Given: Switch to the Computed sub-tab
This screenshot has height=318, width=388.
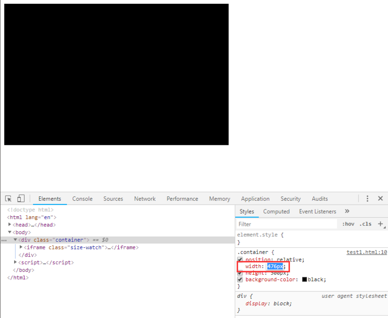Looking at the screenshot, I should 276,212.
